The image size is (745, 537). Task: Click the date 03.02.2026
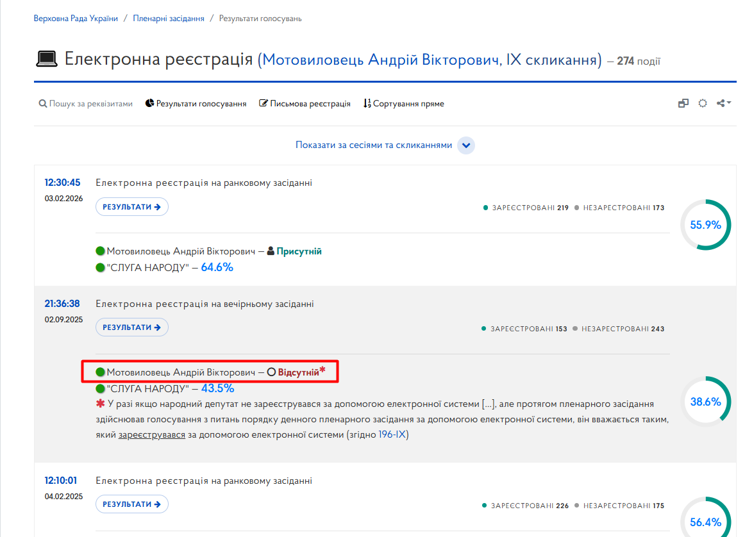(63, 199)
